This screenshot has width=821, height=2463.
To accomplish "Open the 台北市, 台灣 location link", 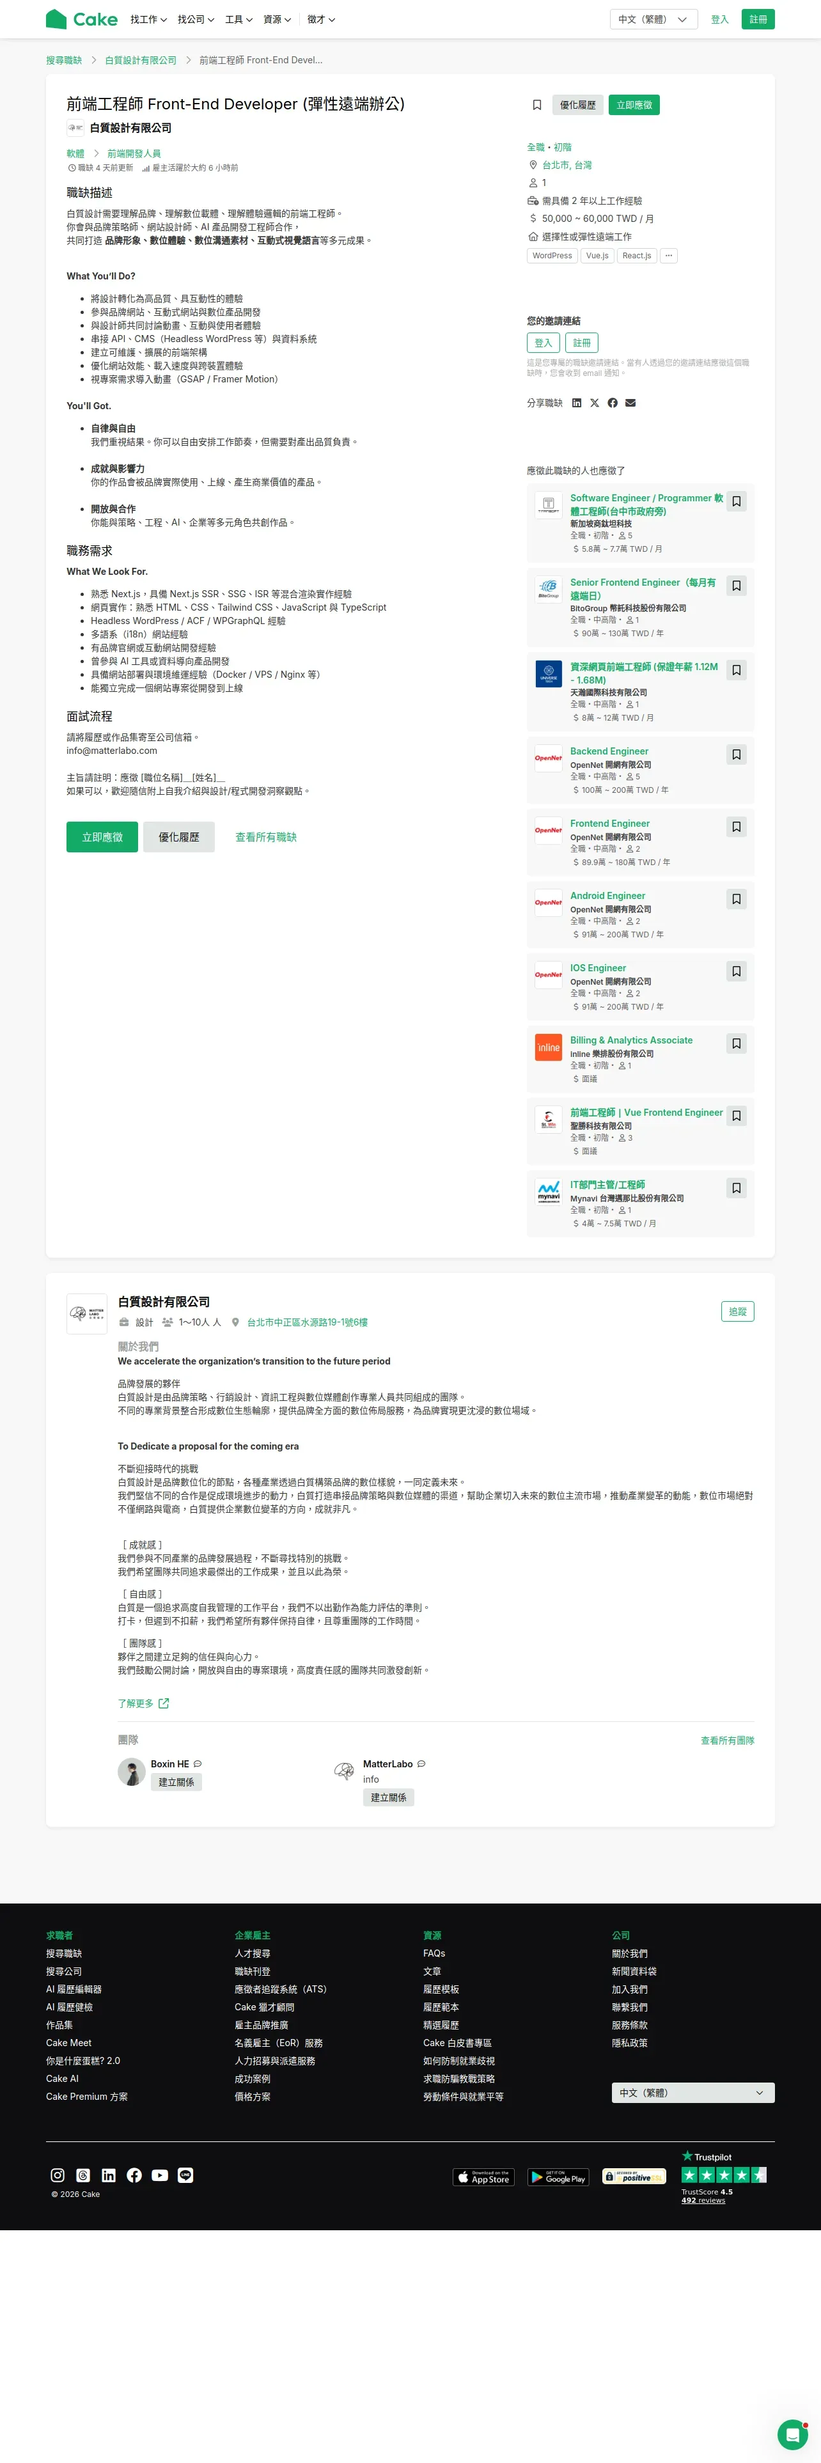I will pyautogui.click(x=567, y=166).
